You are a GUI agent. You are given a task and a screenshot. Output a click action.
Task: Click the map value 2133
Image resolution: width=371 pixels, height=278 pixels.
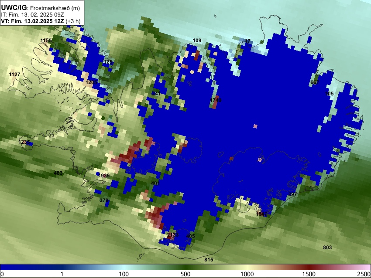tap(173, 235)
